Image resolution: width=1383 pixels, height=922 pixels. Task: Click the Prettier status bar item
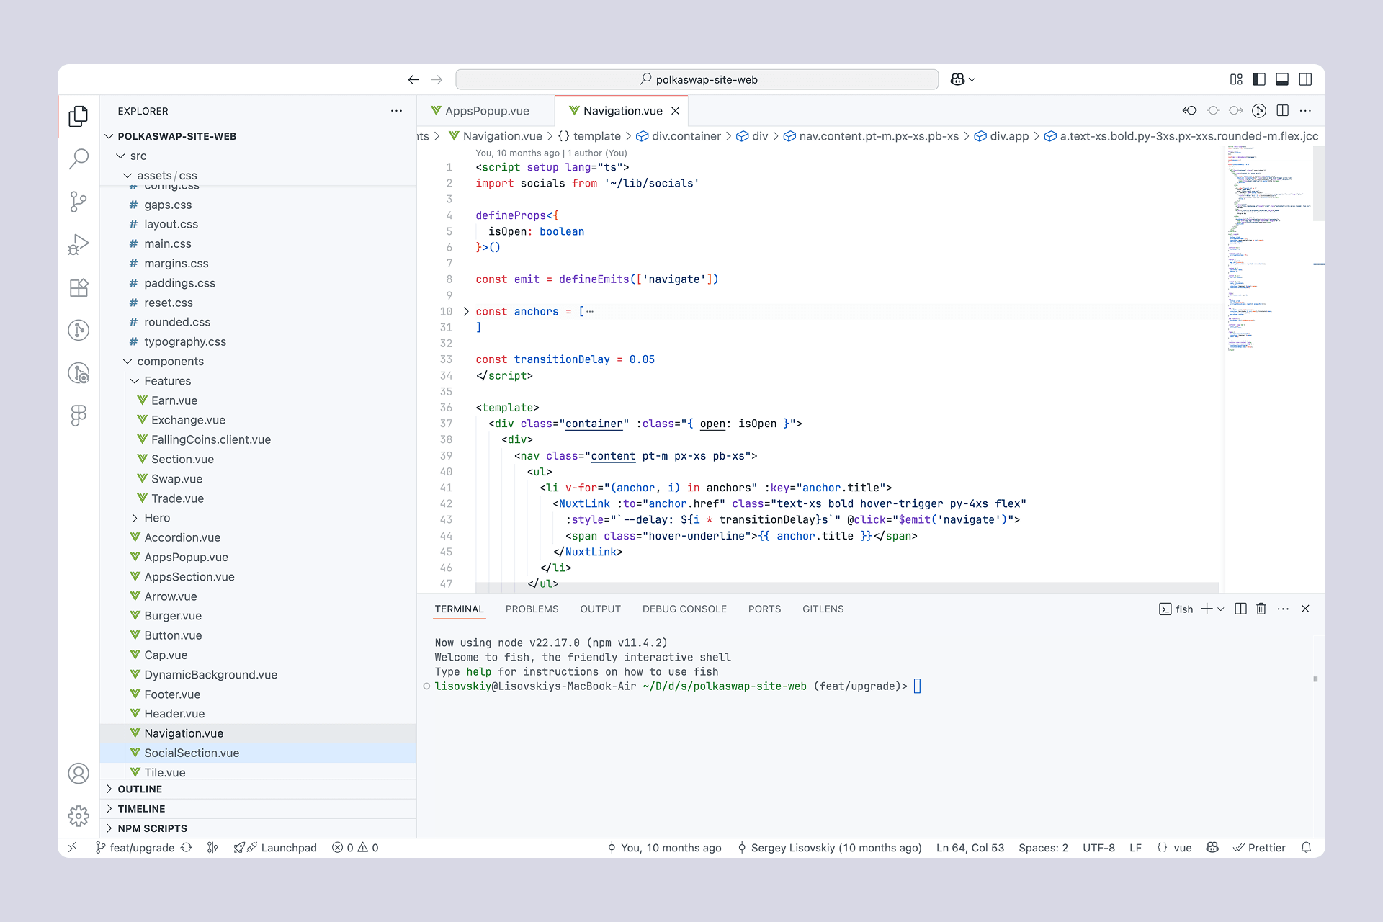point(1259,848)
